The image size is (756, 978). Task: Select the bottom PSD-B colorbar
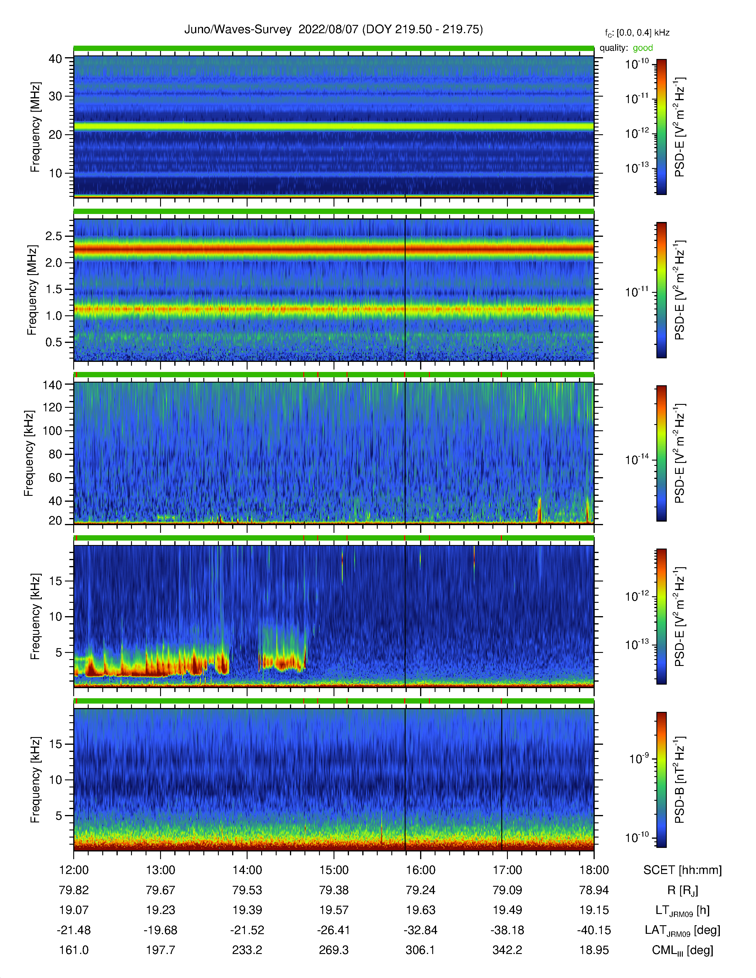(x=661, y=780)
